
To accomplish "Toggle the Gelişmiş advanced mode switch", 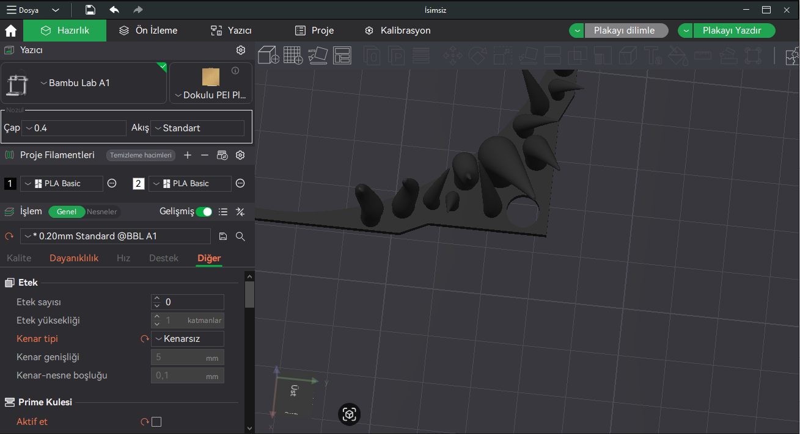I will [x=204, y=212].
